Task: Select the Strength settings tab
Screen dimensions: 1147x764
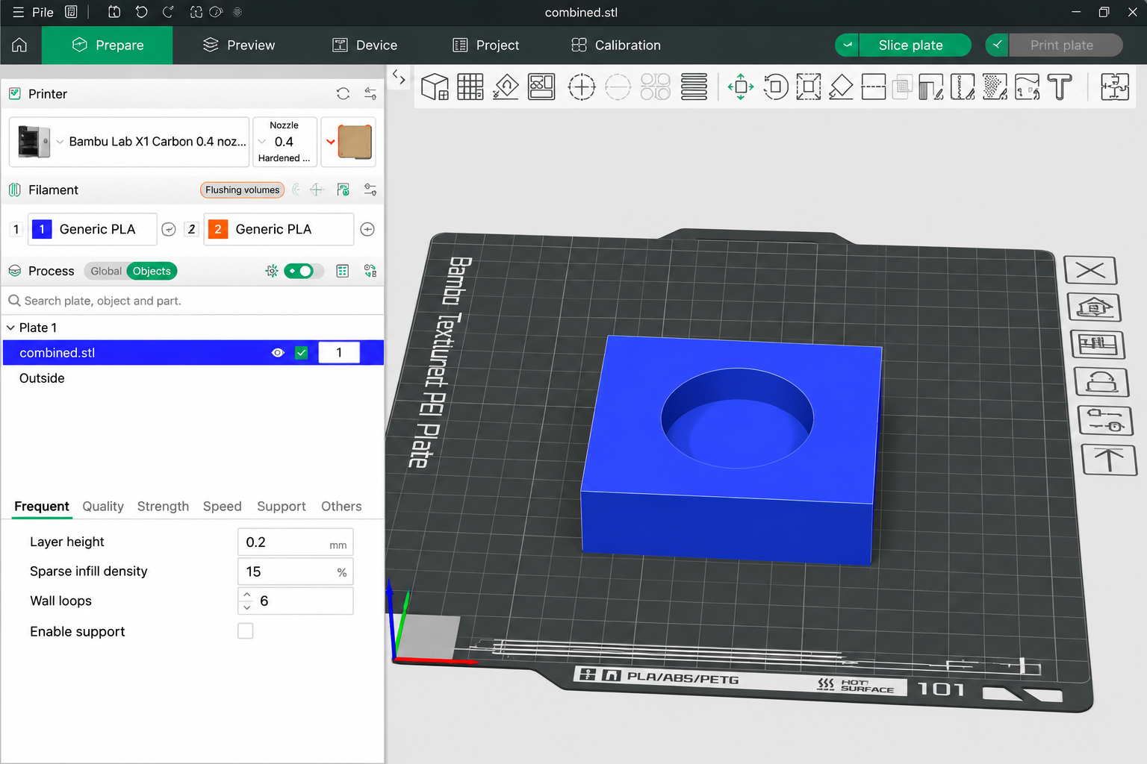Action: [163, 507]
